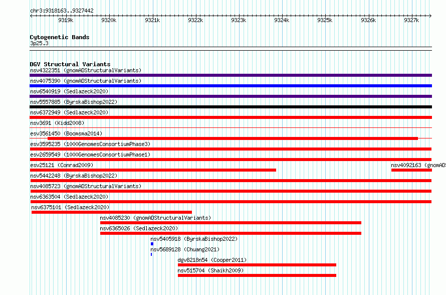Select nsv515704 (Shaikh2009) label
The image size is (446, 295).
210,270
